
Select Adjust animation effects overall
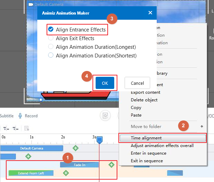[162, 146]
